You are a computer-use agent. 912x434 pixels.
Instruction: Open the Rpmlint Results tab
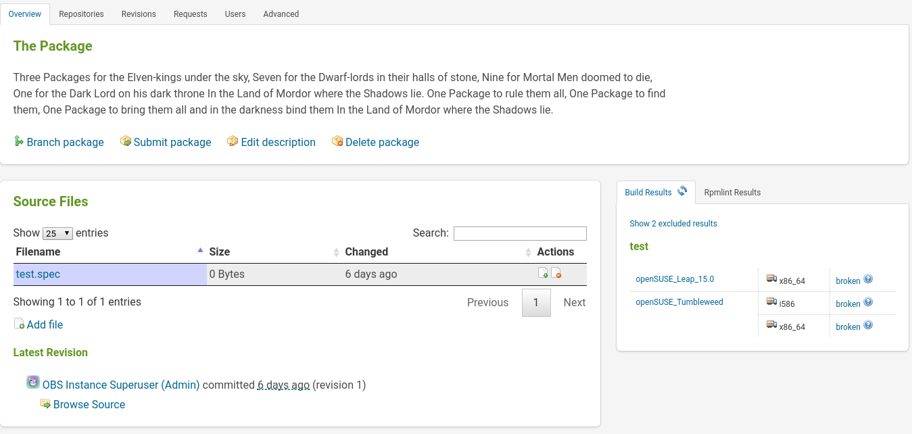point(732,193)
